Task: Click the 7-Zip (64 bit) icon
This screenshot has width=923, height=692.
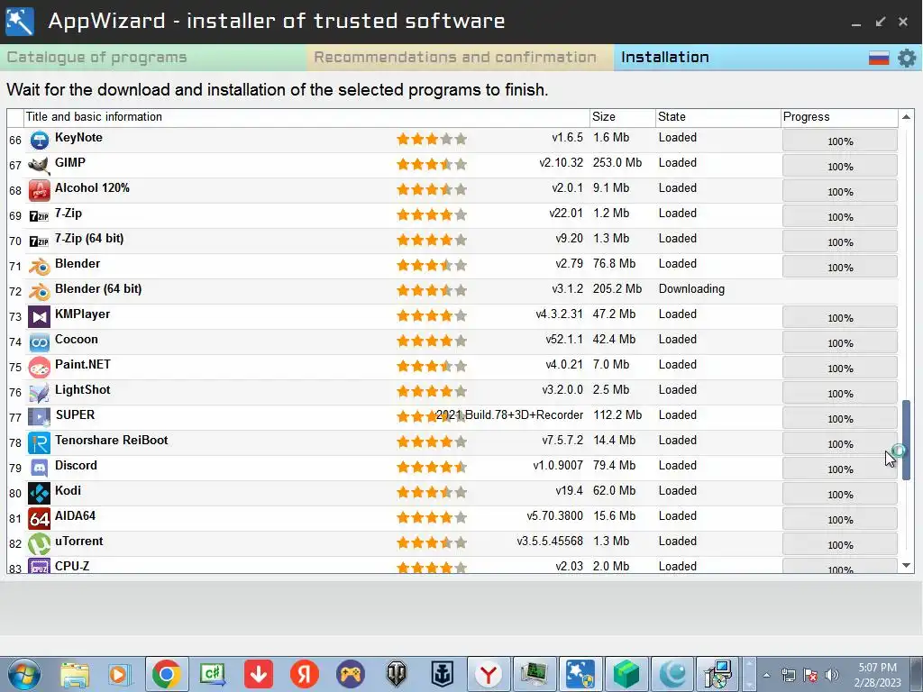Action: click(x=40, y=241)
